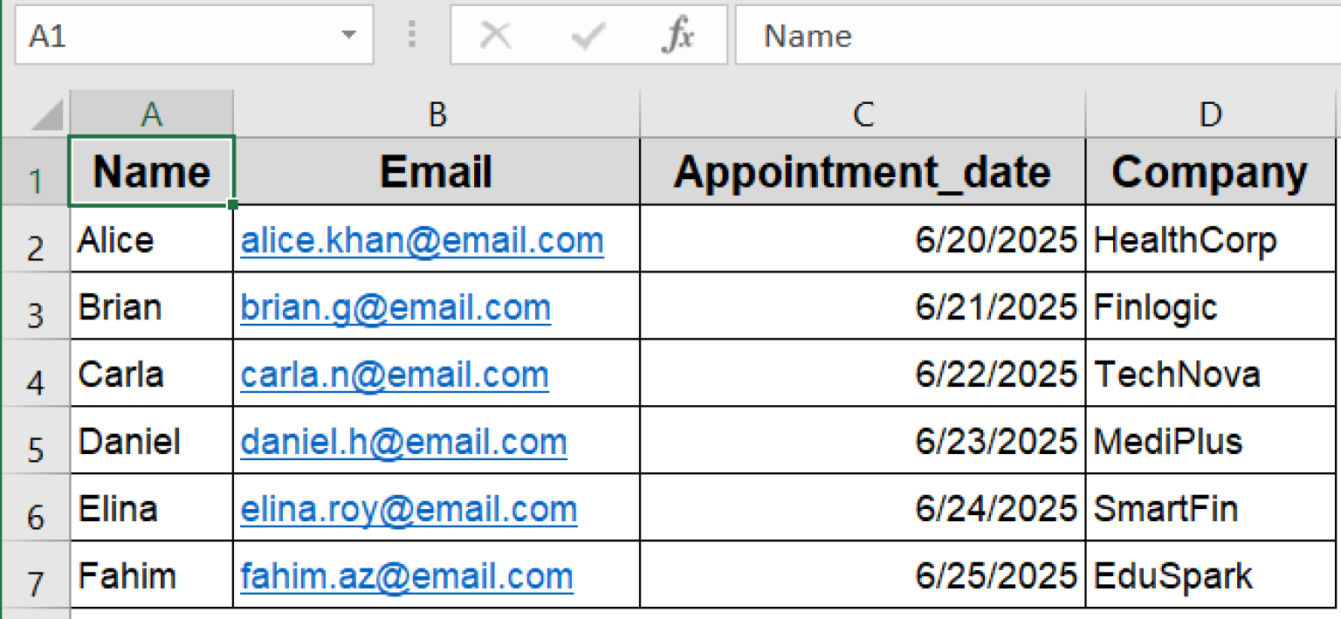
Task: Click the formula bar resize dots handle
Action: point(412,36)
